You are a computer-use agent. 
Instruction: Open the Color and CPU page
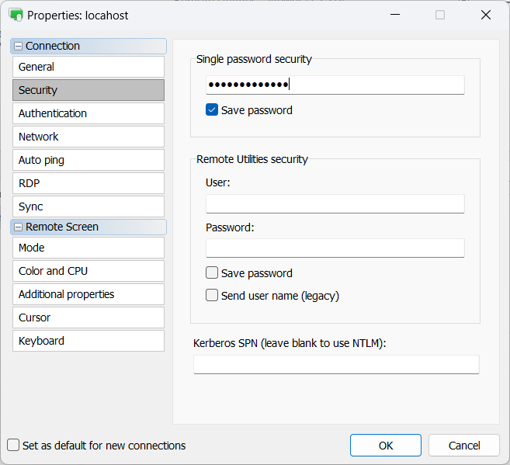click(x=88, y=271)
